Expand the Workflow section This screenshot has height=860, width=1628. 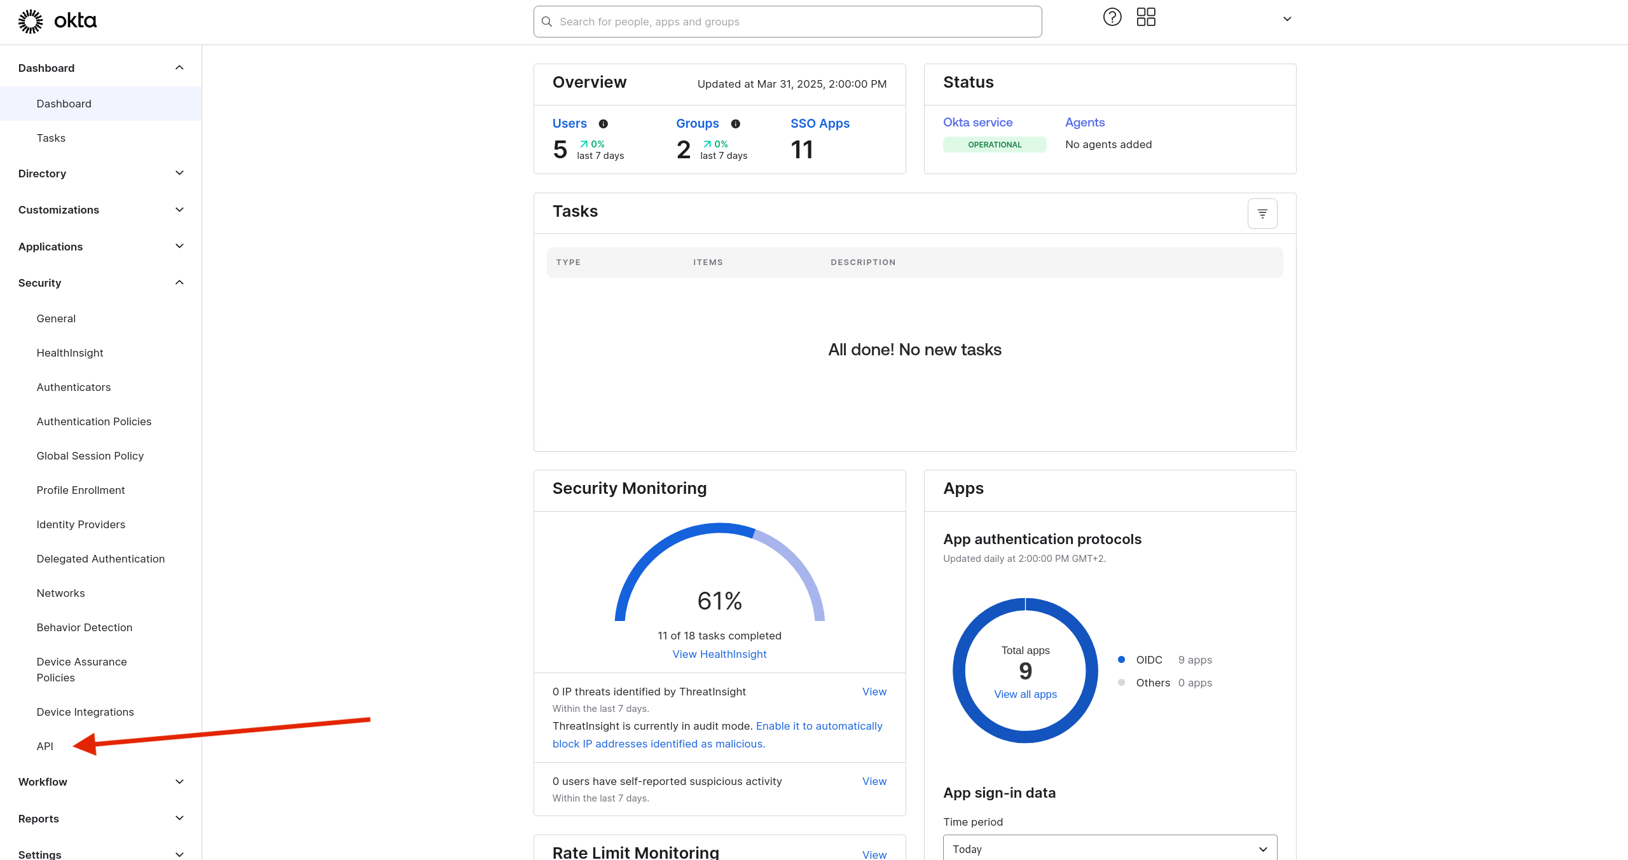[x=100, y=782]
